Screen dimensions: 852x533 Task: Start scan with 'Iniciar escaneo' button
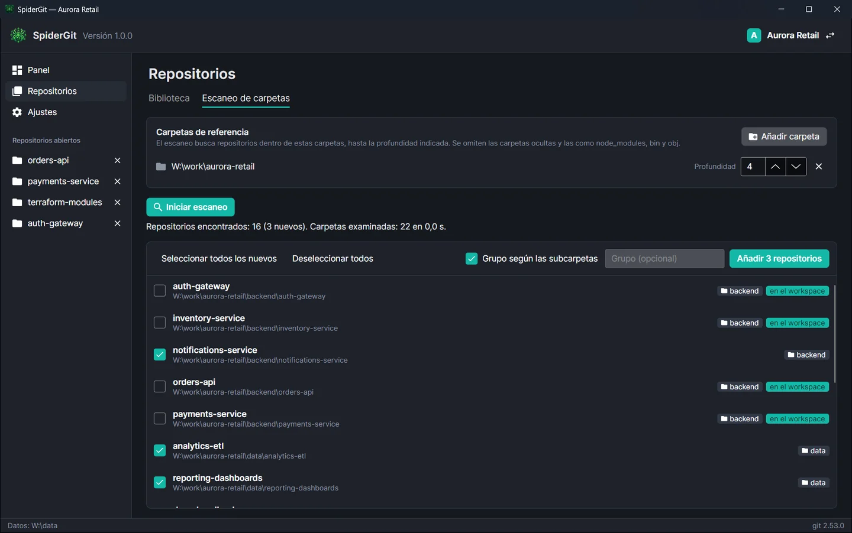coord(191,207)
